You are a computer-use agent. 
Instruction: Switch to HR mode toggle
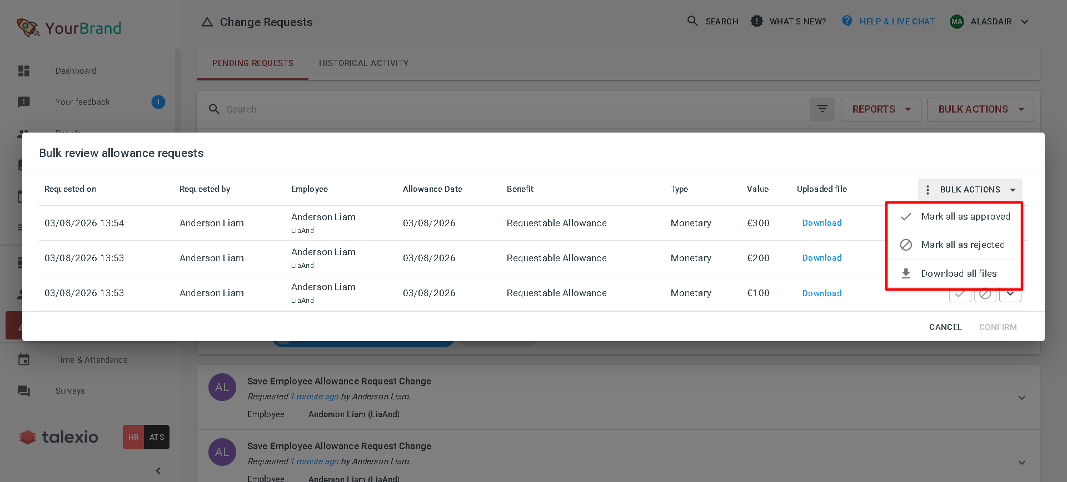coord(133,437)
